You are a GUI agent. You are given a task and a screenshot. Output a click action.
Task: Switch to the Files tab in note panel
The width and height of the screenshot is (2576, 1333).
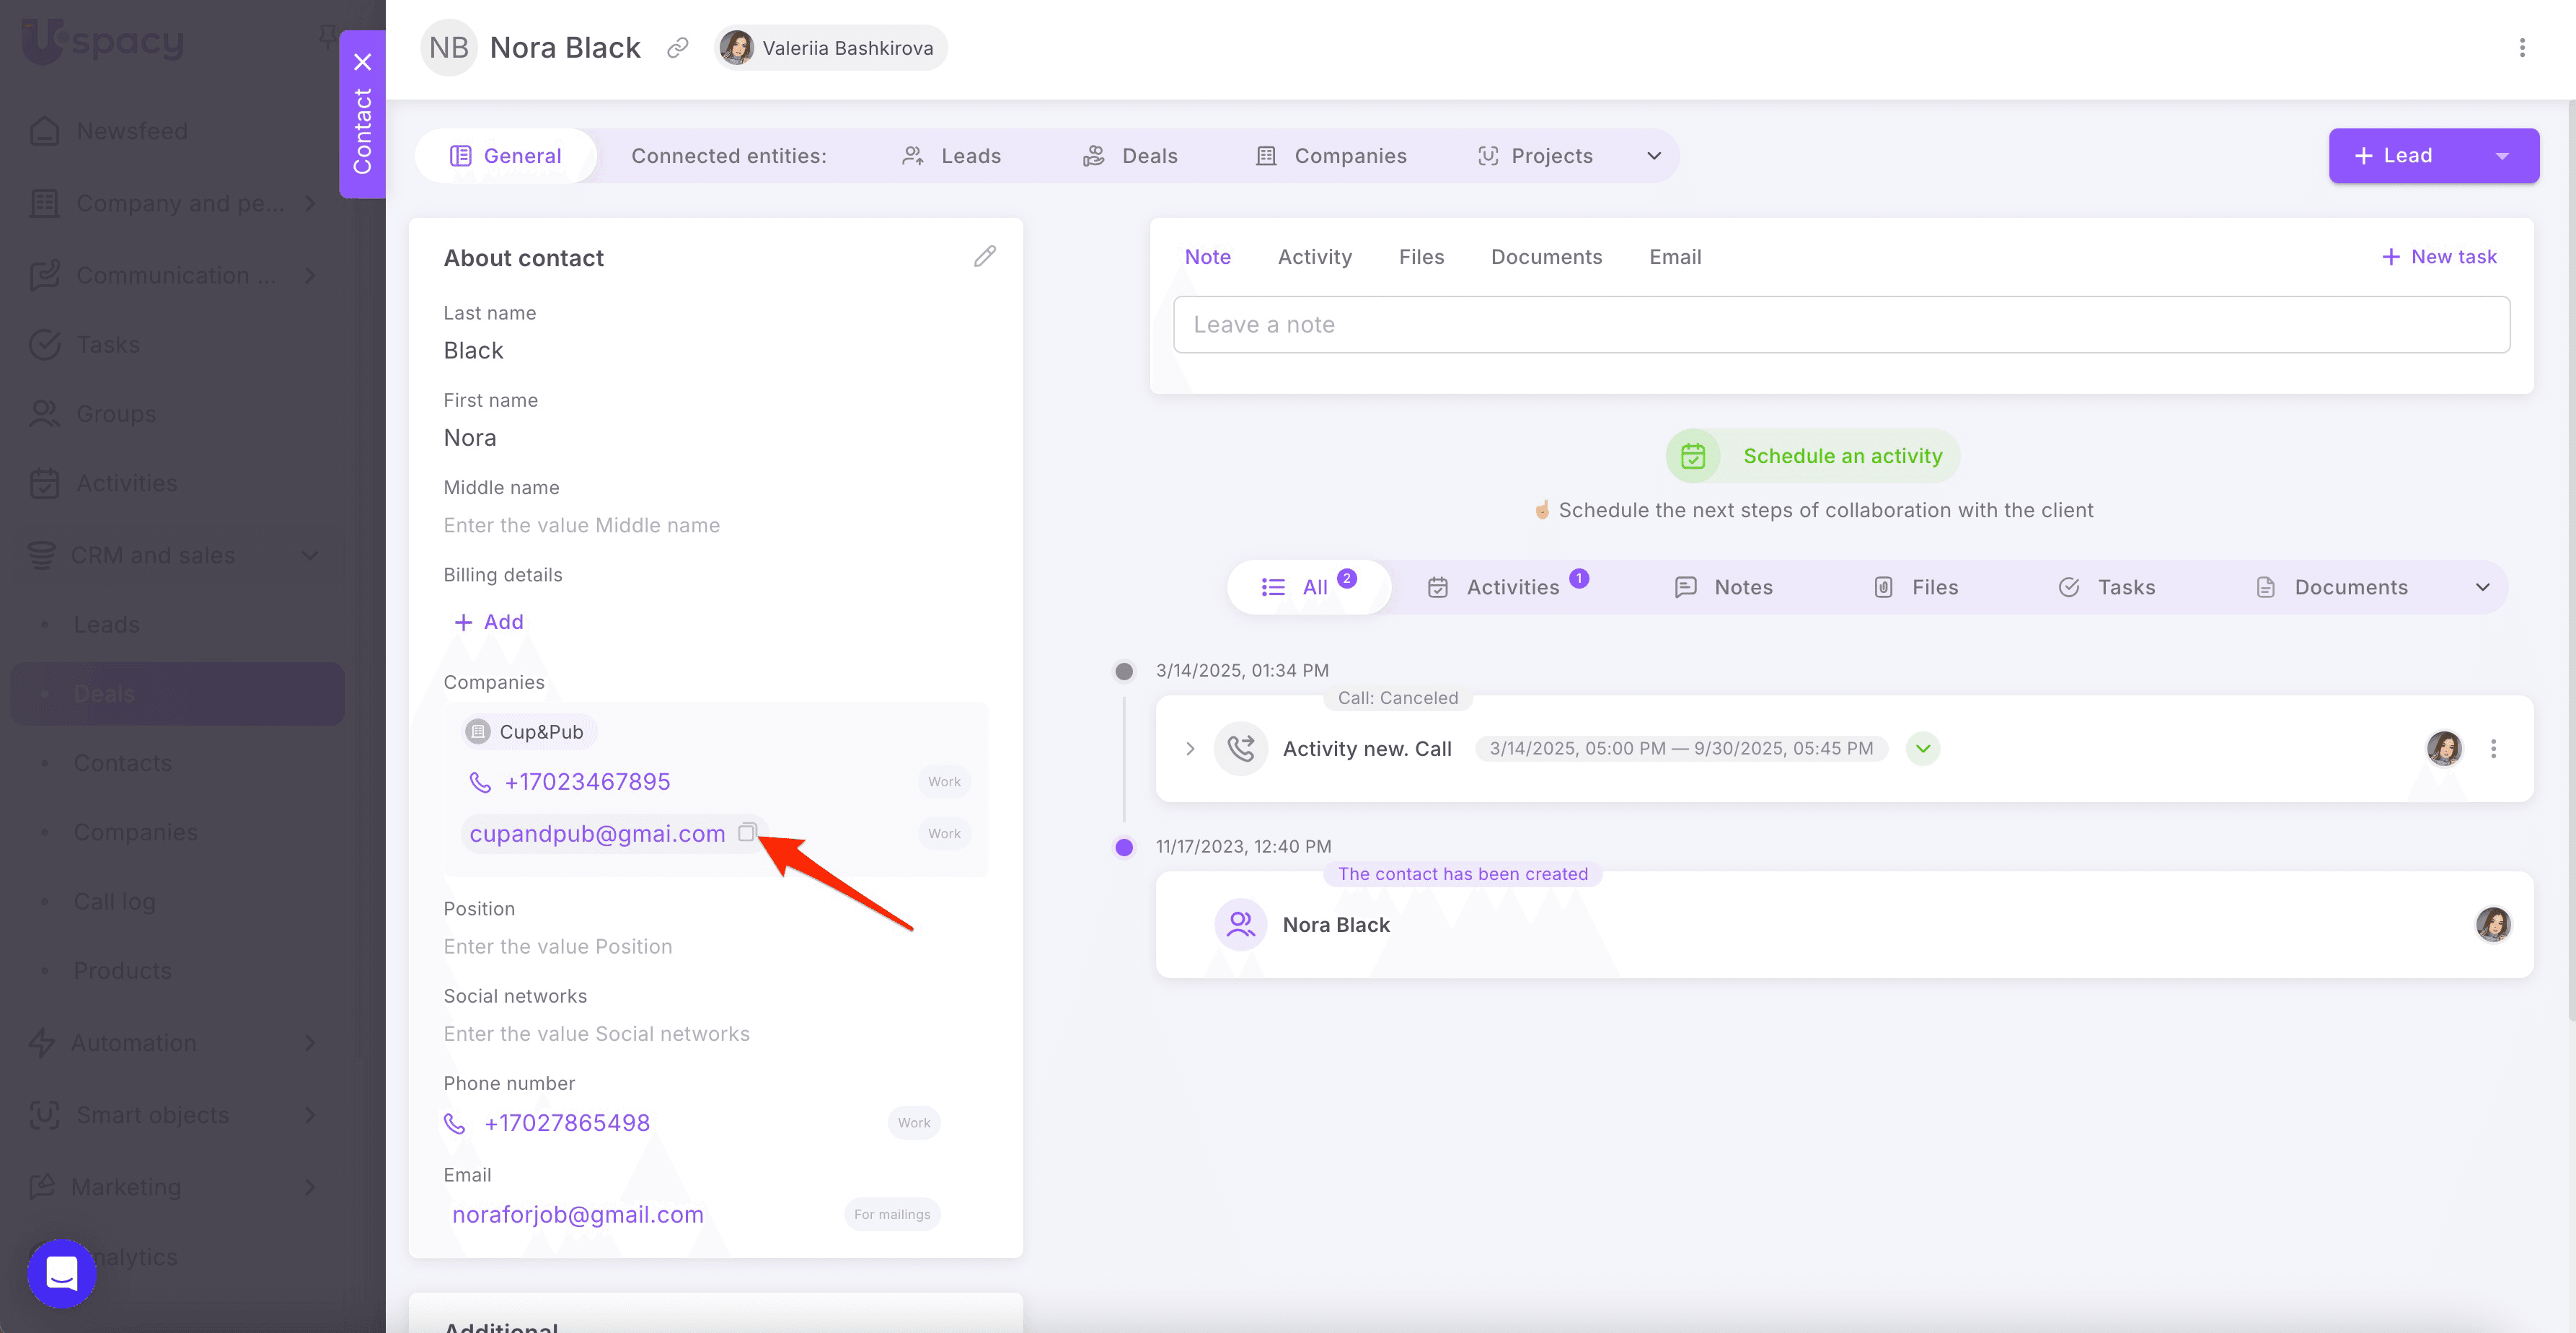point(1421,257)
